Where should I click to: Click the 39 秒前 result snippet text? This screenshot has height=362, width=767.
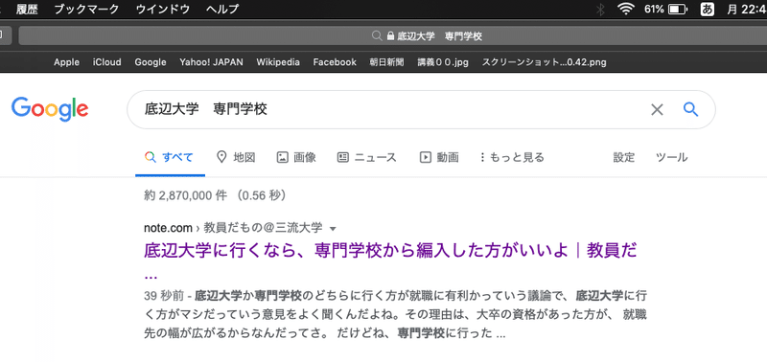pyautogui.click(x=396, y=315)
